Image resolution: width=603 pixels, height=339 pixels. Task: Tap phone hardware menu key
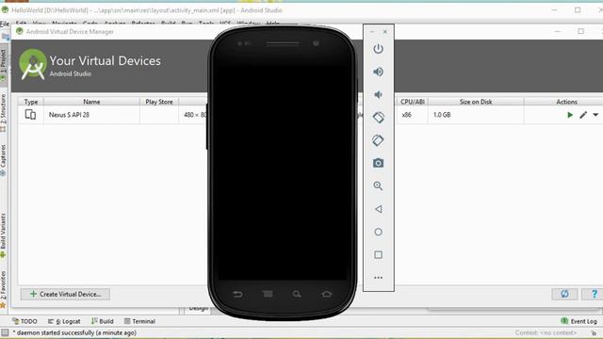(x=268, y=294)
